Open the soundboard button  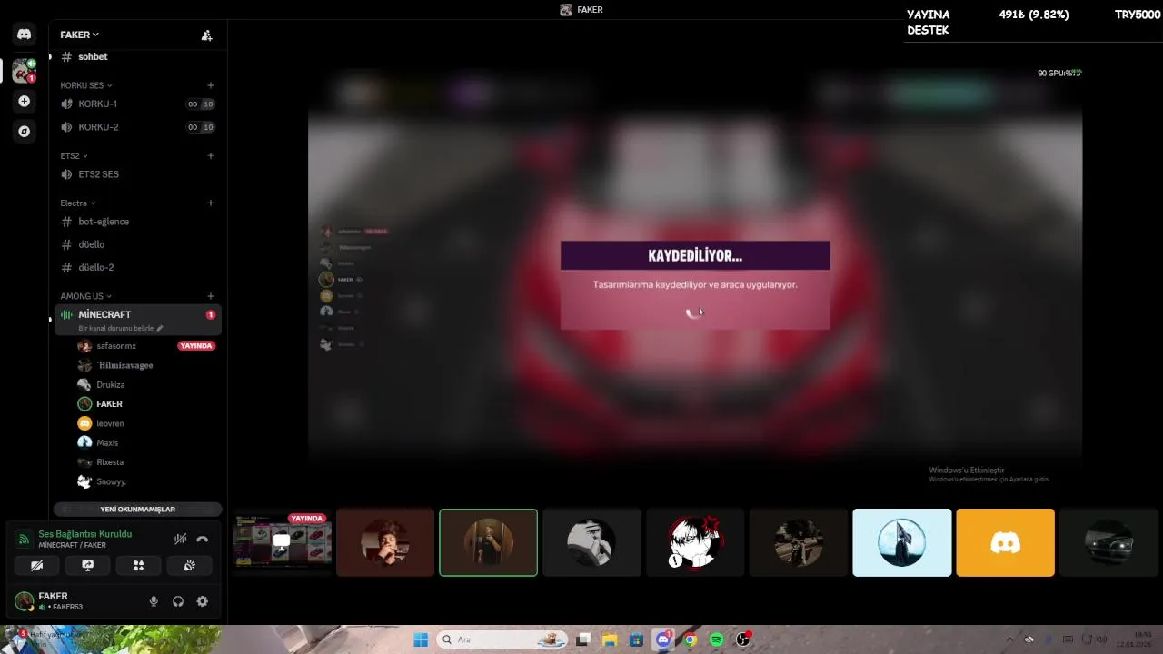[x=189, y=565]
